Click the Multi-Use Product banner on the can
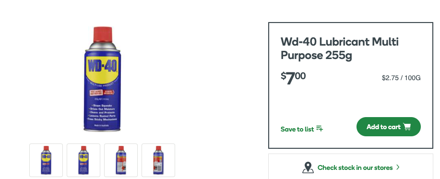The image size is (440, 179). (102, 84)
